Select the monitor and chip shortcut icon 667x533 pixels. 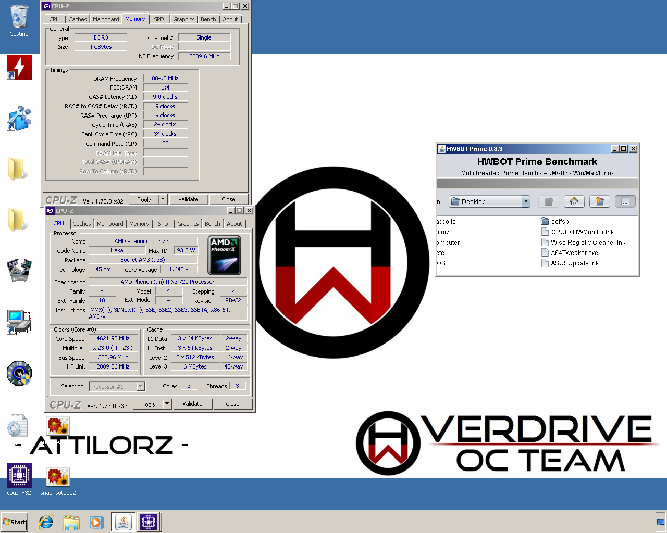19,322
